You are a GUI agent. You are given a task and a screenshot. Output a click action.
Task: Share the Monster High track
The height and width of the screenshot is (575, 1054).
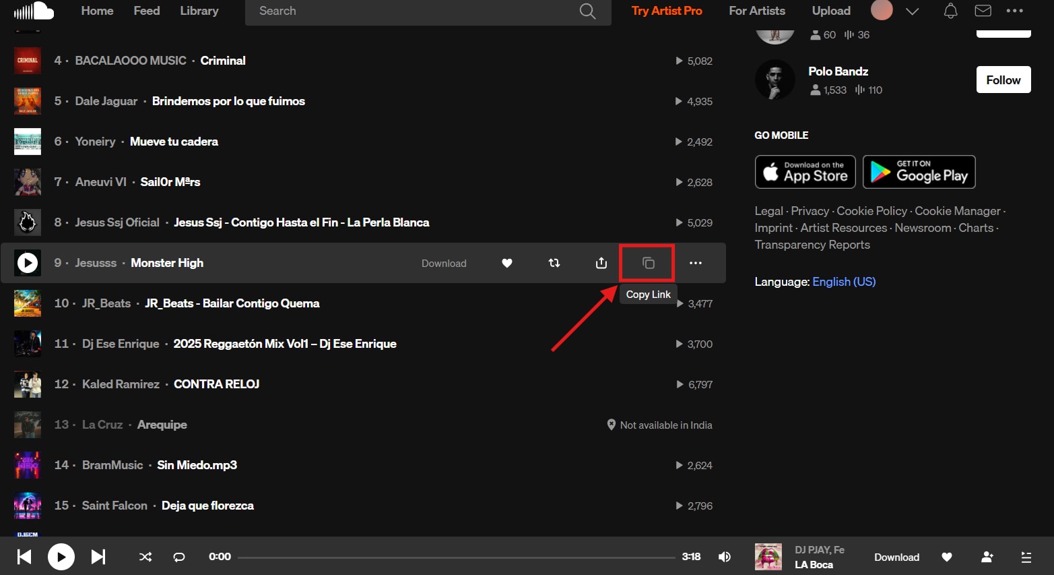point(600,263)
